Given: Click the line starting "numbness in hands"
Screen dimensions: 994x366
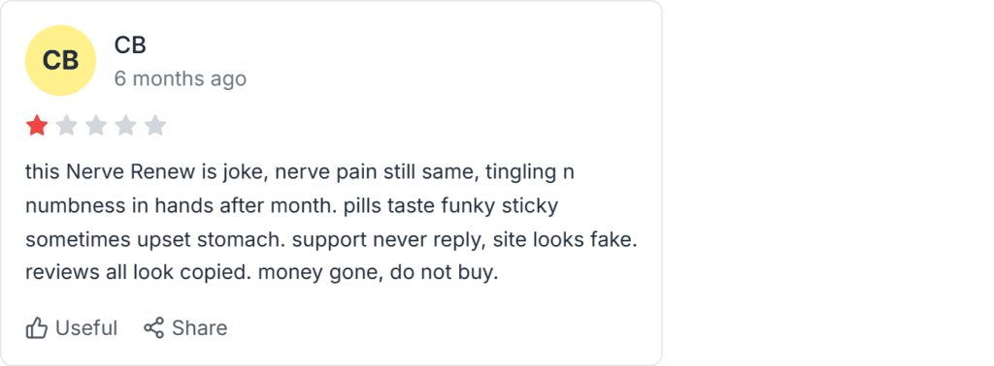Looking at the screenshot, I should point(291,206).
